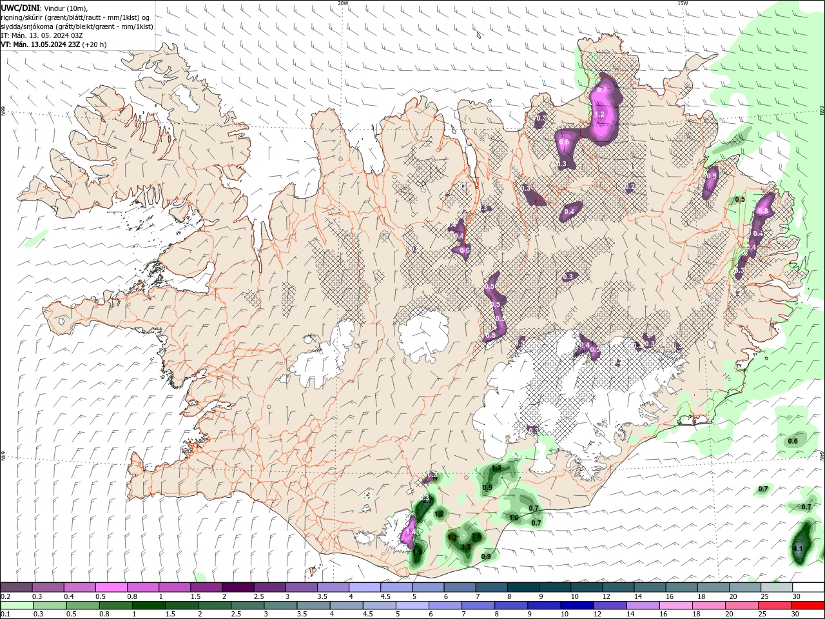The width and height of the screenshot is (825, 619).
Task: Click the lower rain scale swatch labeled 2.5
Action: point(247,605)
